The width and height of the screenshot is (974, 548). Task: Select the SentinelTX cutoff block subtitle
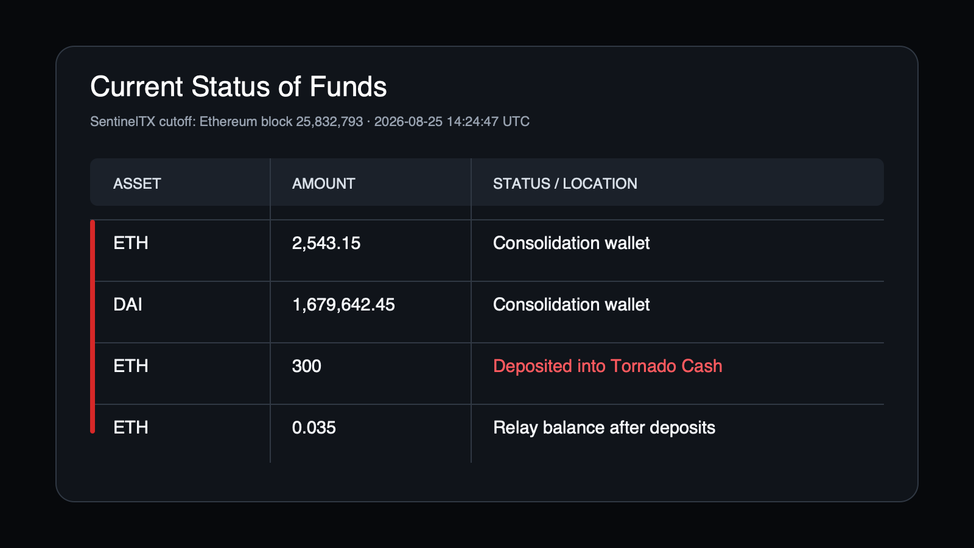[x=310, y=122]
